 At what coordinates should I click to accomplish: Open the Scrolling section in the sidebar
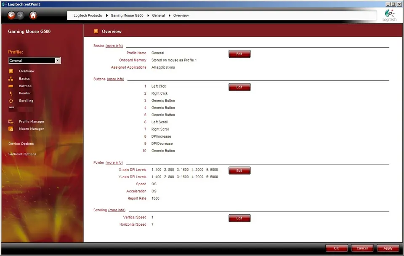point(26,101)
